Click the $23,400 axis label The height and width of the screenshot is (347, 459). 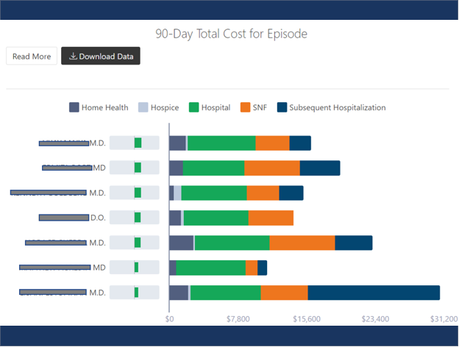(375, 319)
